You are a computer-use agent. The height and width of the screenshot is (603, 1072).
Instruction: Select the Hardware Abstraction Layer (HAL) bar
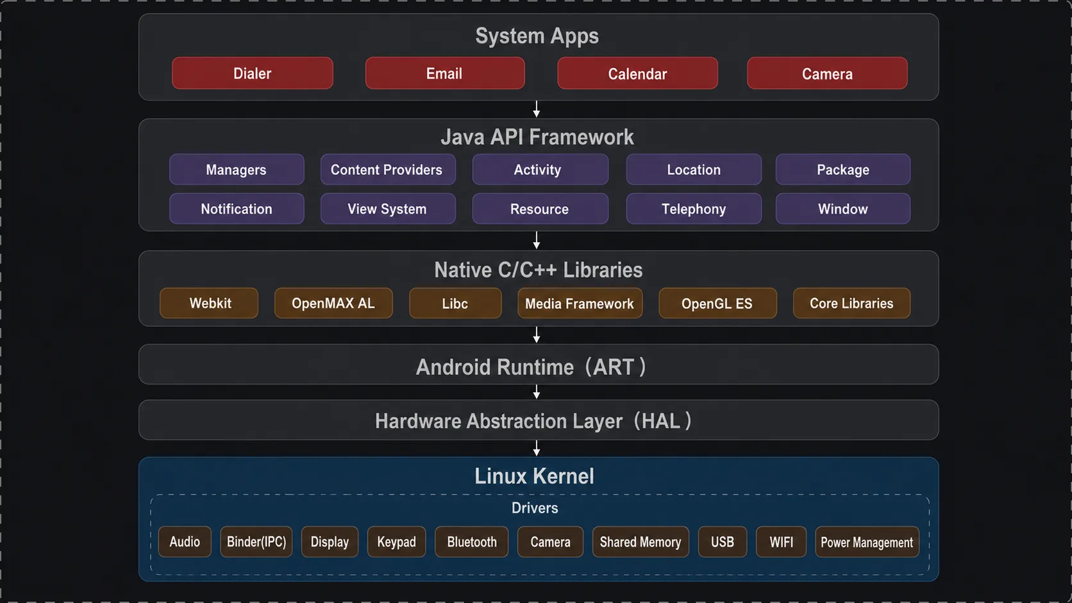(539, 420)
